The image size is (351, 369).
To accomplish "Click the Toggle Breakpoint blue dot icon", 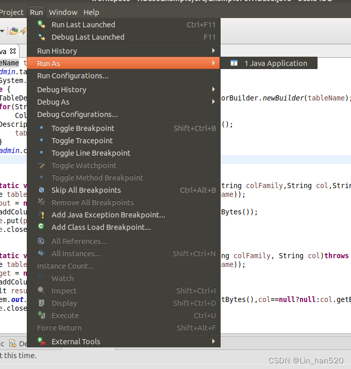I will click(42, 128).
